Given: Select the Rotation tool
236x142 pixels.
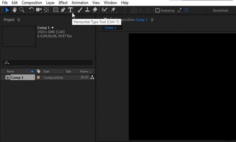Looking at the screenshot, I should (31, 10).
